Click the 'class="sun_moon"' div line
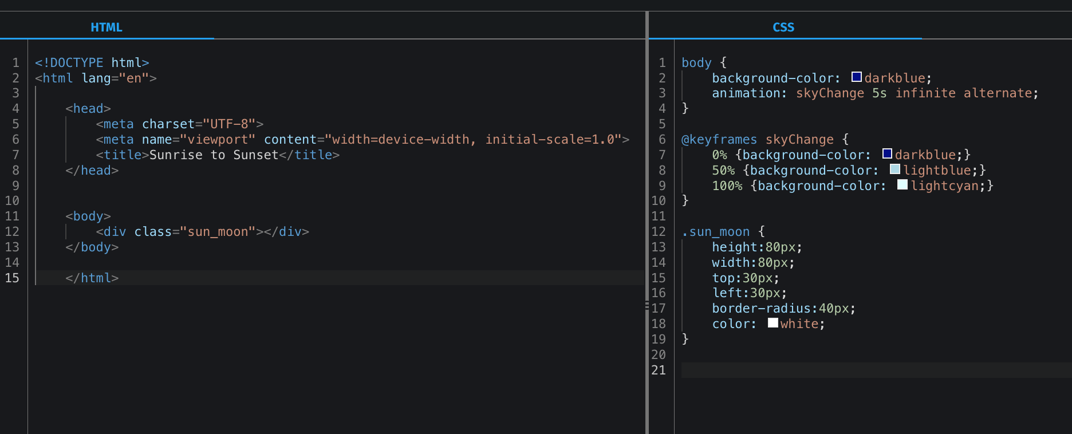Viewport: 1072px width, 434px height. pyautogui.click(x=203, y=232)
